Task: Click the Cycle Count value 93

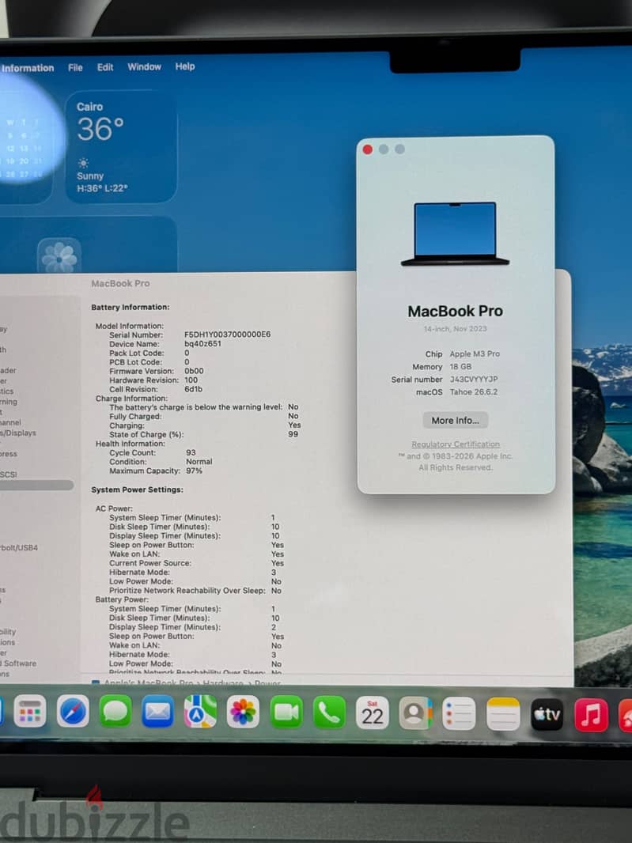Action: (x=191, y=452)
